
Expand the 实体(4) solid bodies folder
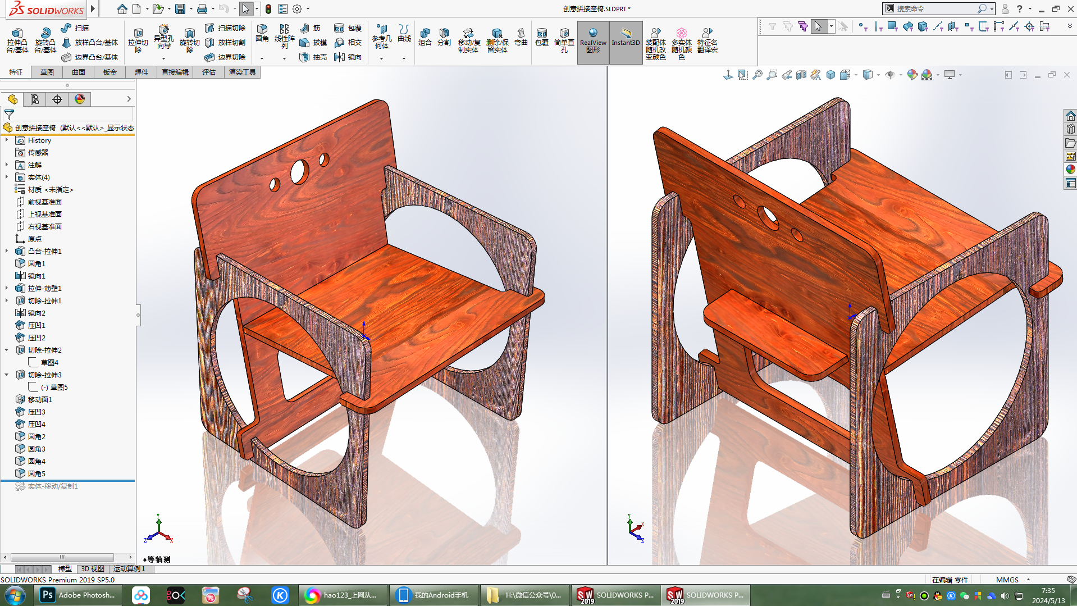click(7, 177)
